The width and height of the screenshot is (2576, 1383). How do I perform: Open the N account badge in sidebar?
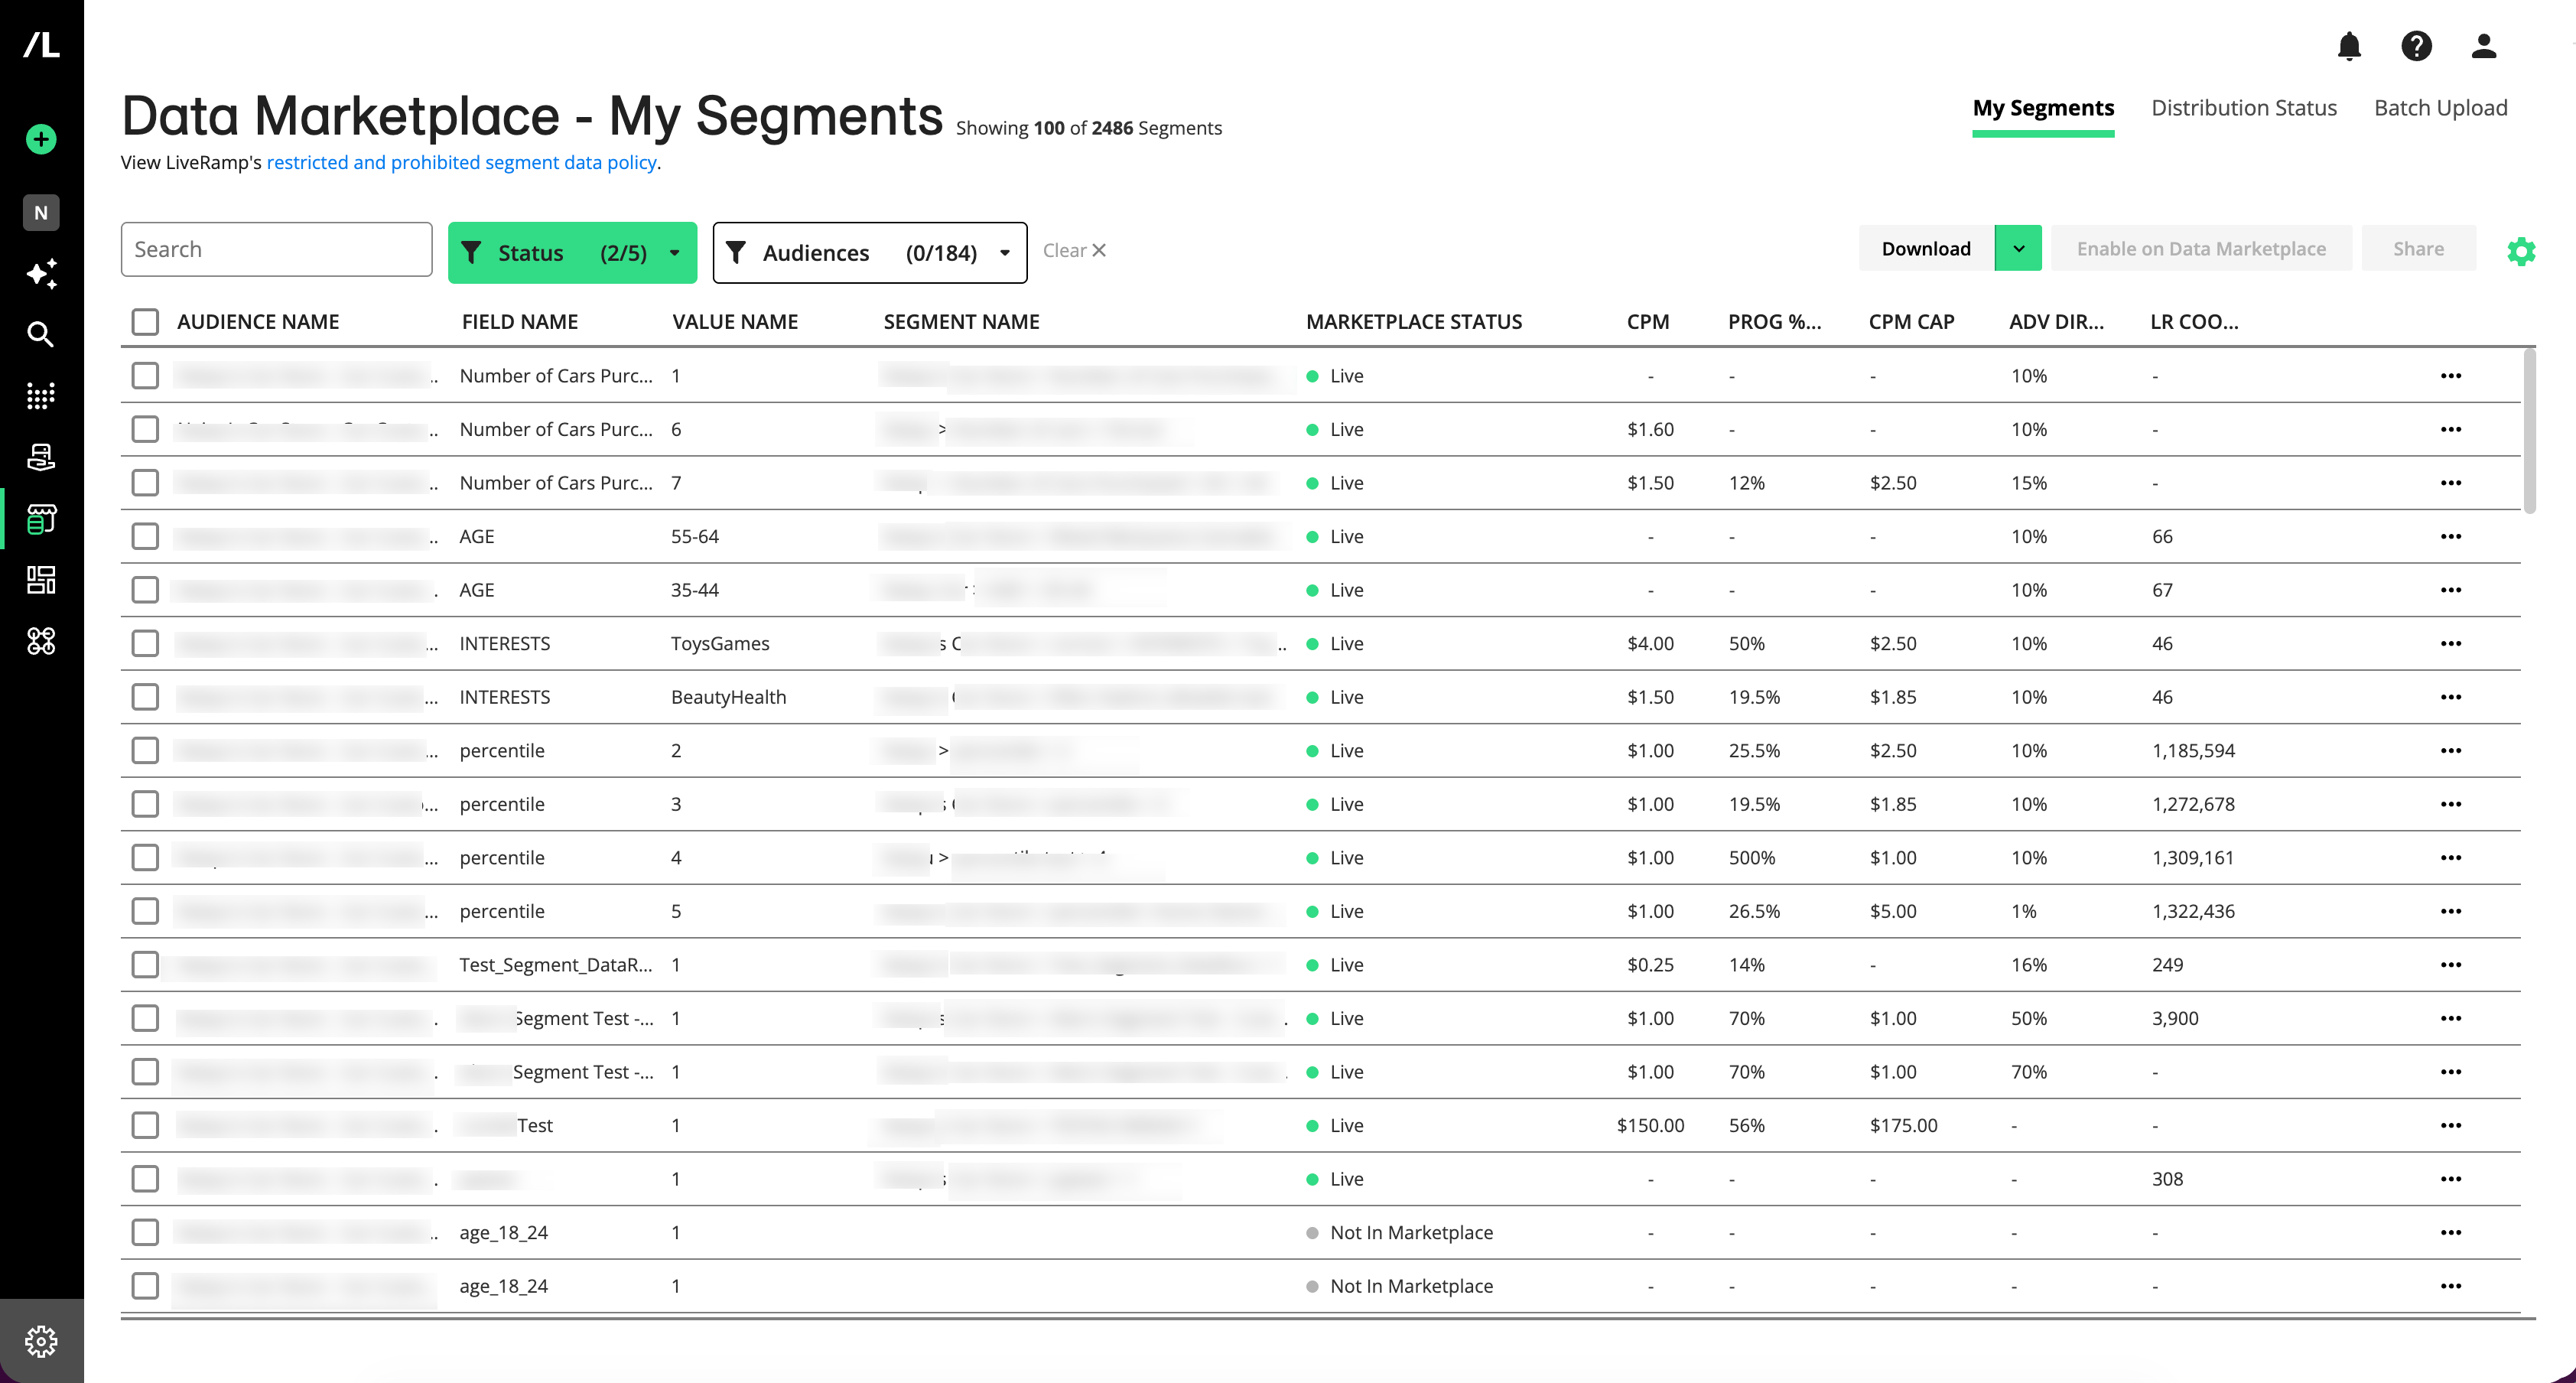41,212
